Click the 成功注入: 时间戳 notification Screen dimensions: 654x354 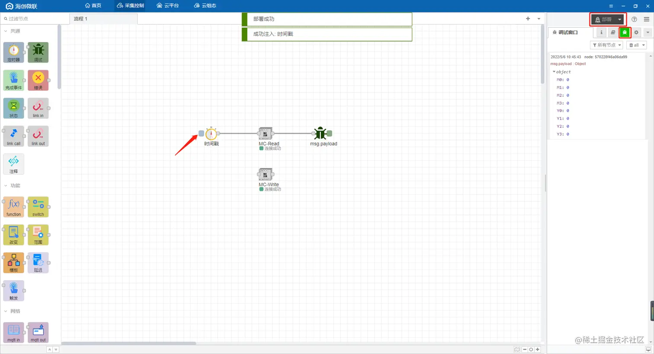click(x=327, y=34)
